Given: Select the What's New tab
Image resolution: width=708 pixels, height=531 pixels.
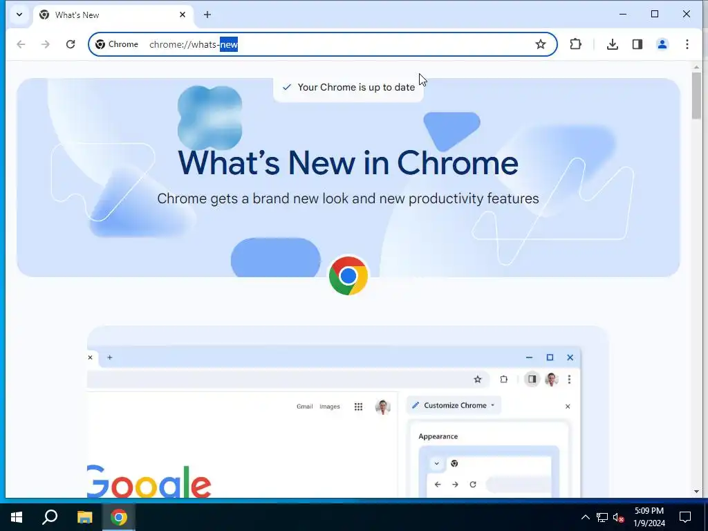Looking at the screenshot, I should click(113, 15).
